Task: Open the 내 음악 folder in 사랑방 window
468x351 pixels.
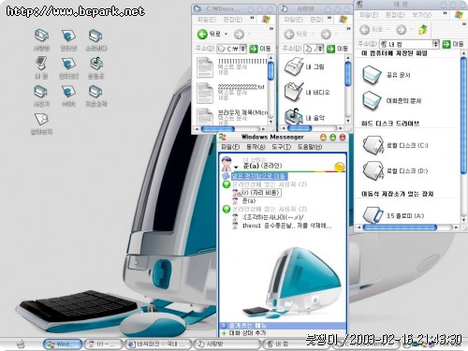Action: tap(304, 117)
